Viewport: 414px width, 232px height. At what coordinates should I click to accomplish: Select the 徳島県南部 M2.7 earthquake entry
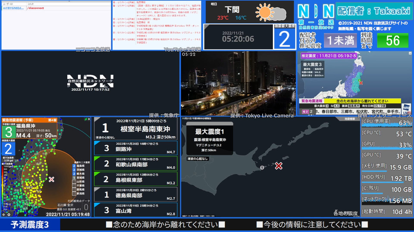click(x=136, y=195)
